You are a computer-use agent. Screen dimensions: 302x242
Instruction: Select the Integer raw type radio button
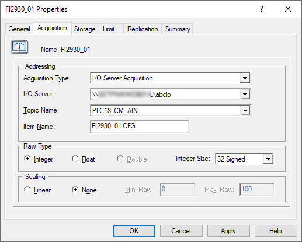click(x=27, y=159)
